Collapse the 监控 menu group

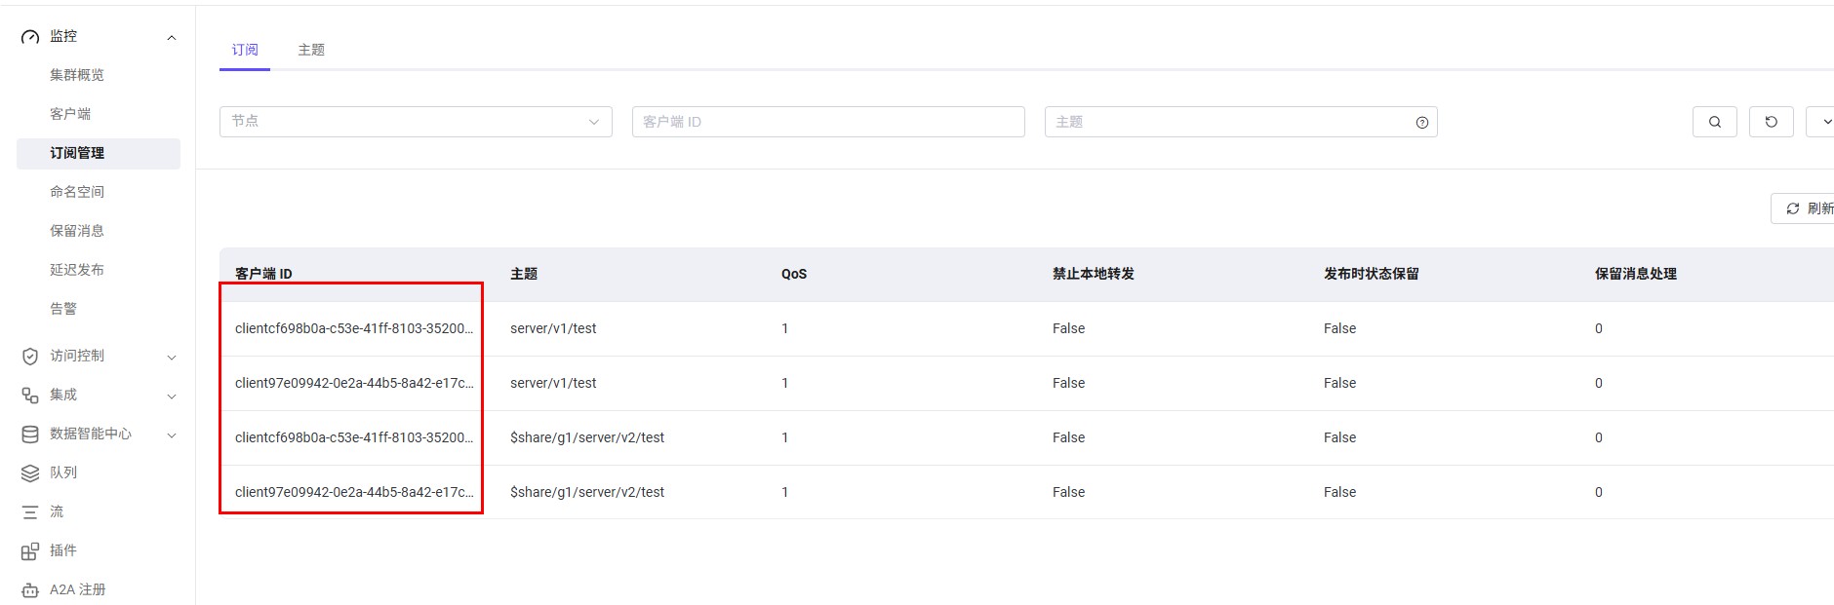point(172,38)
